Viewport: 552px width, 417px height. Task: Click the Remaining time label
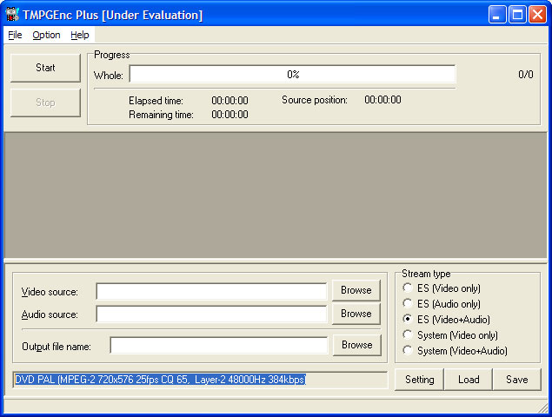161,115
